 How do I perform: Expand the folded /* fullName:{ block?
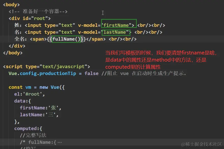click(59, 142)
